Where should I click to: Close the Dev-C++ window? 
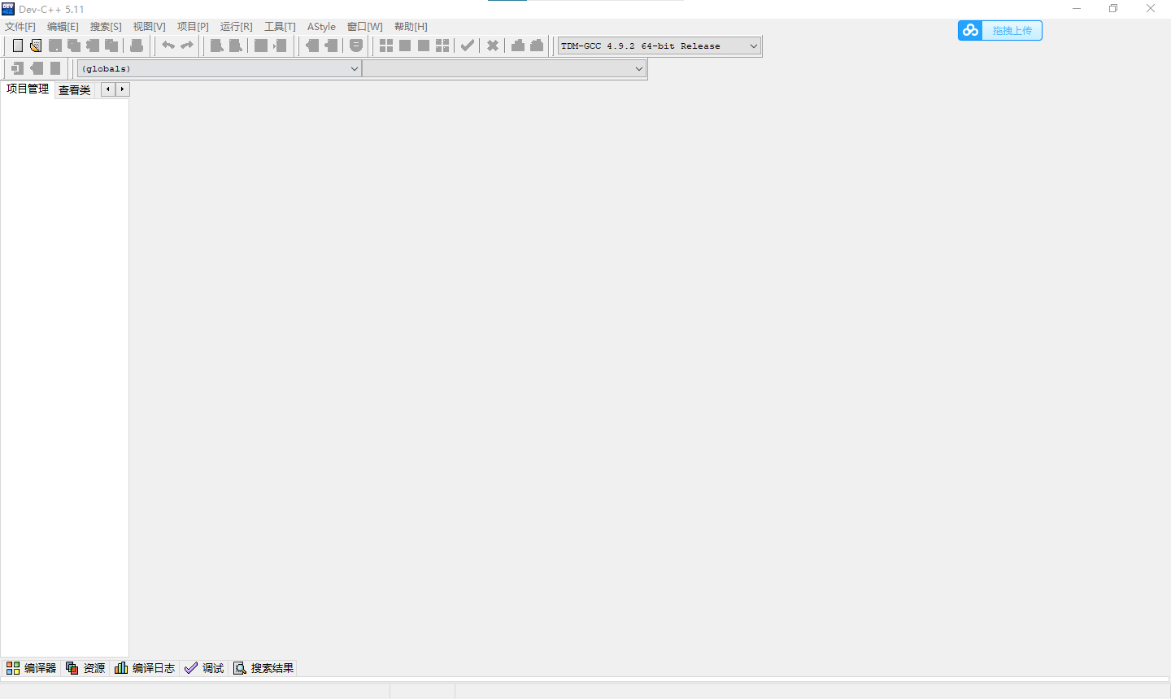(1151, 9)
